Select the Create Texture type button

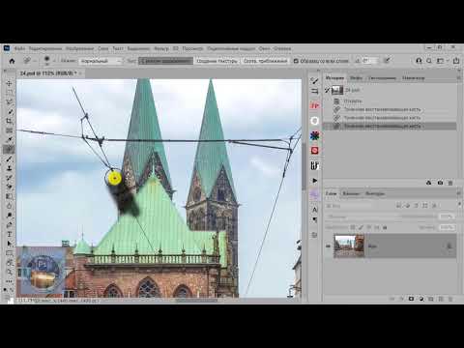pos(217,61)
